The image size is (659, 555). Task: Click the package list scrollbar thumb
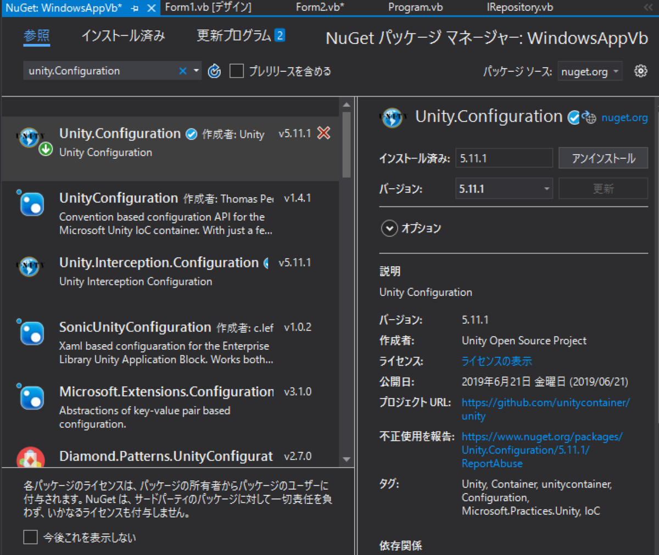(x=346, y=144)
